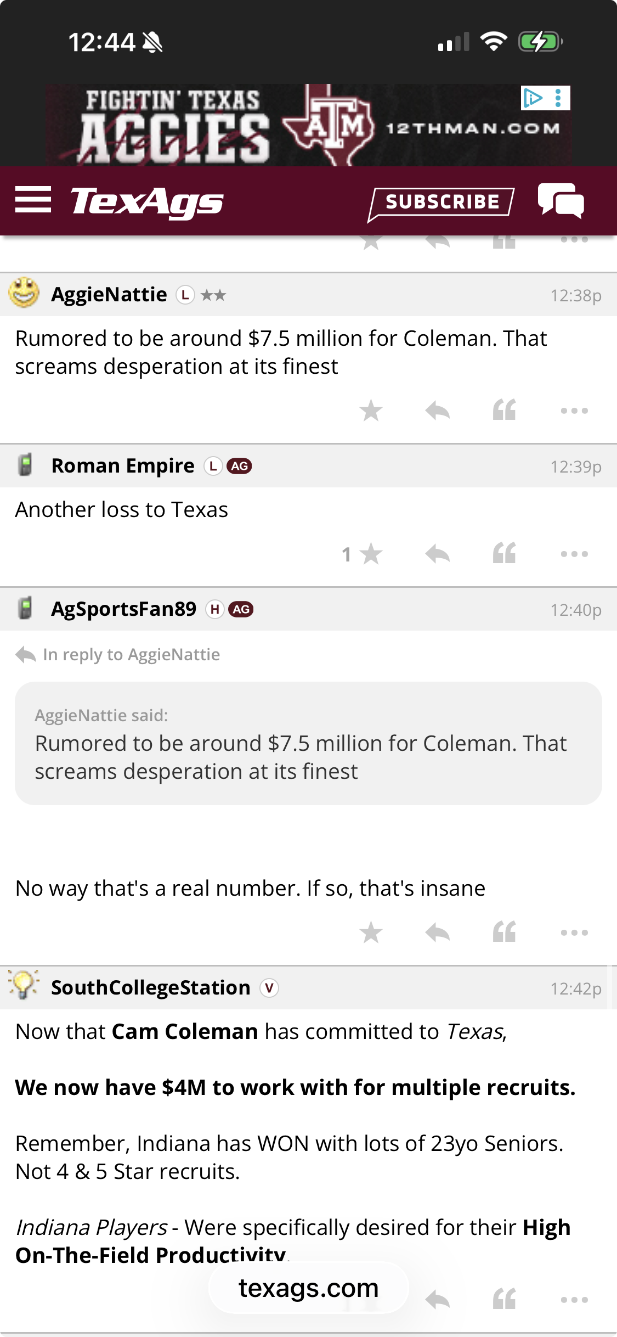Open the AdChoices icon on banner ad

pyautogui.click(x=533, y=98)
